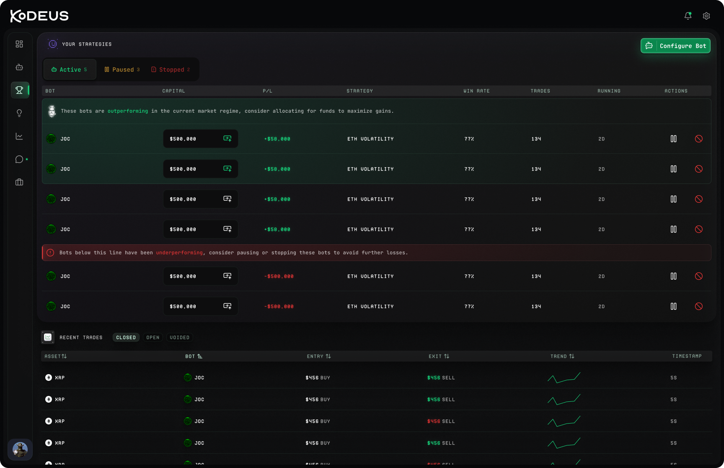The image size is (724, 468).
Task: Click the Win Rate column header
Action: point(476,91)
